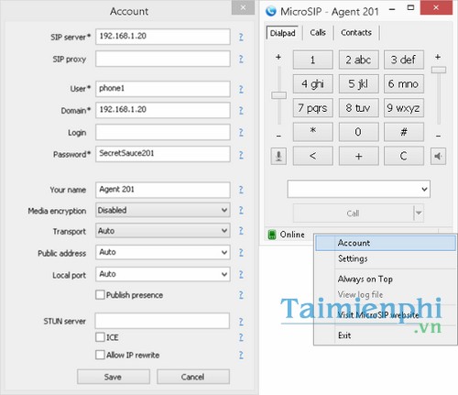Click the C clear key on dialpad
Image resolution: width=458 pixels, height=395 pixels.
tap(404, 156)
